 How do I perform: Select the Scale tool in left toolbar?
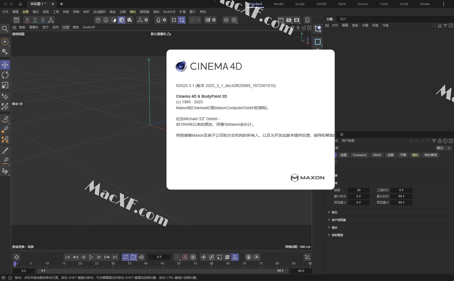[5, 85]
